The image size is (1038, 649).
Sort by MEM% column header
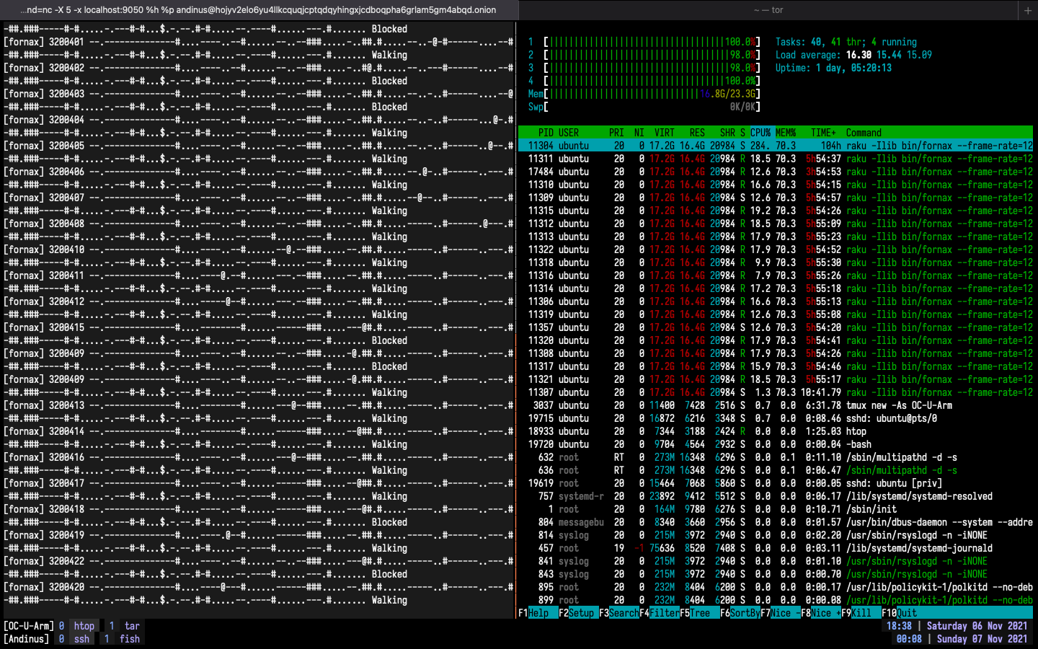click(786, 133)
